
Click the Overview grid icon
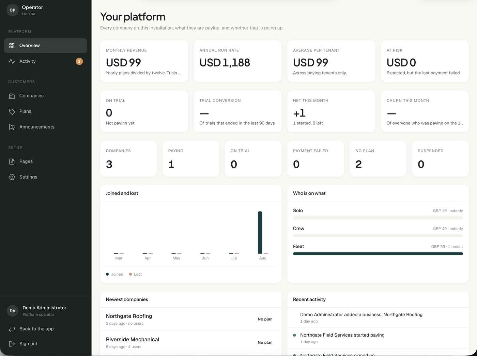point(12,46)
